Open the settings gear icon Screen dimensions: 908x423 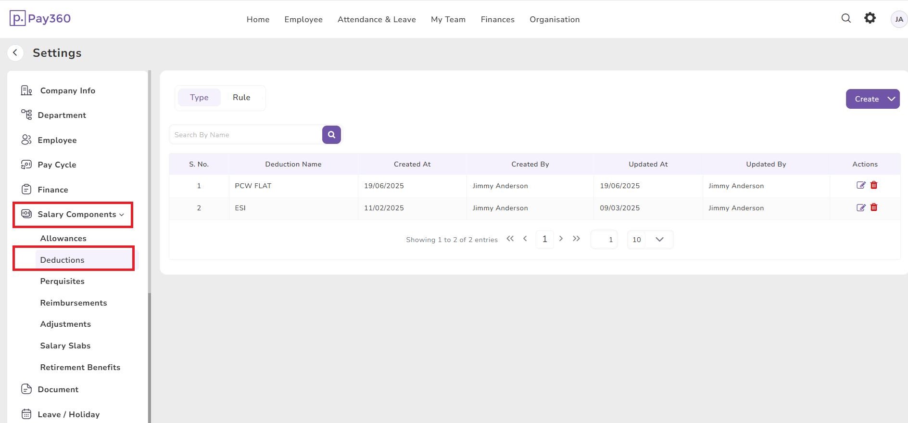pyautogui.click(x=870, y=18)
